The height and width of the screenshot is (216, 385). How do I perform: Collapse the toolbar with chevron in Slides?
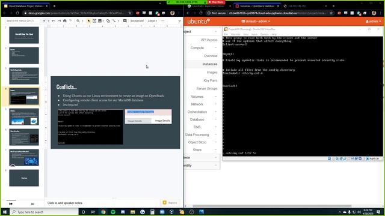179,21
